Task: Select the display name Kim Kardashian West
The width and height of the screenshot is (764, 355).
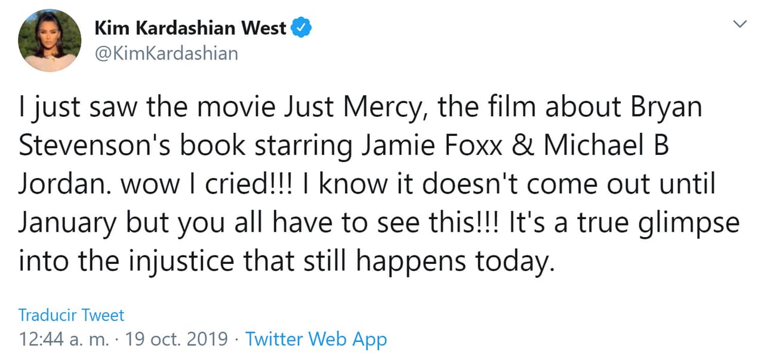Action: [191, 26]
